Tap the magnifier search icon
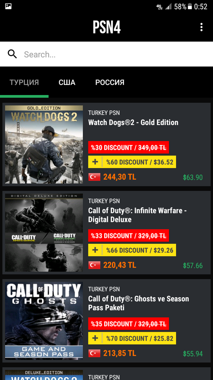The height and width of the screenshot is (380, 213). (x=12, y=54)
